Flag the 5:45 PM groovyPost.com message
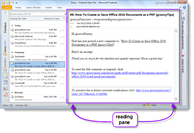This screenshot has height=133, width=194. 63,31
